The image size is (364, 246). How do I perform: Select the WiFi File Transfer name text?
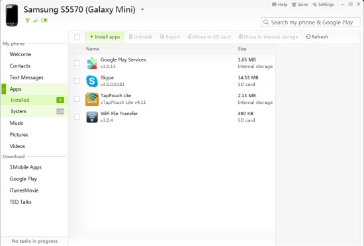(x=119, y=113)
